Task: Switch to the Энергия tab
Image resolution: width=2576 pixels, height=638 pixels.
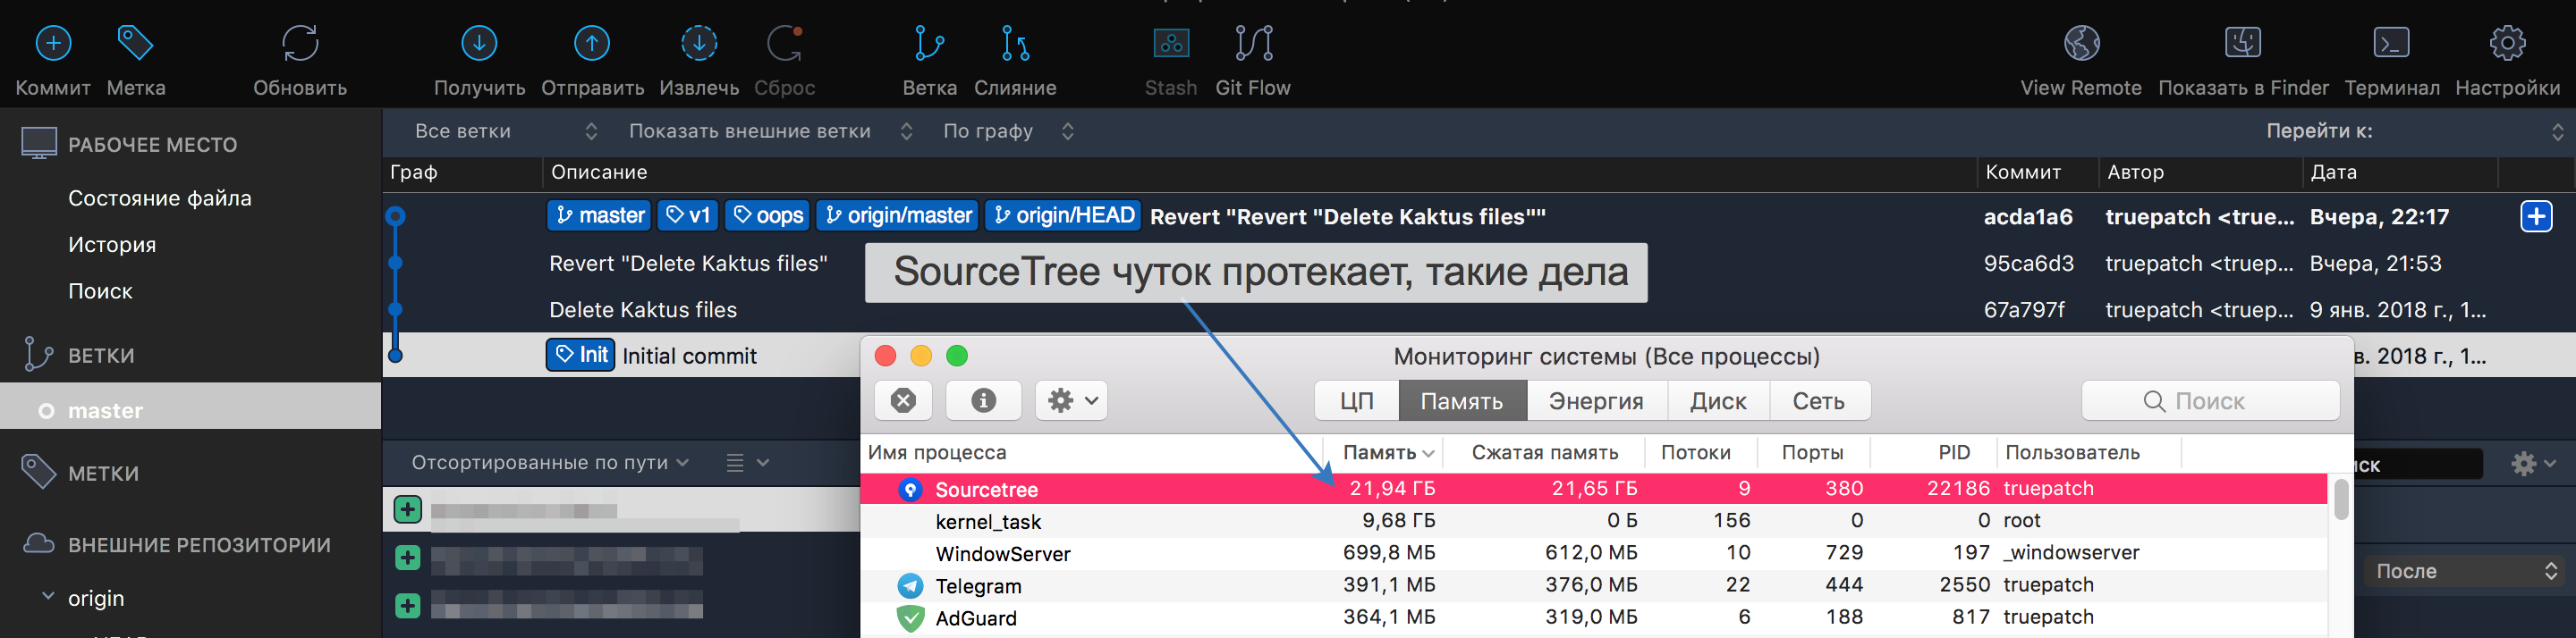Action: tap(1596, 400)
